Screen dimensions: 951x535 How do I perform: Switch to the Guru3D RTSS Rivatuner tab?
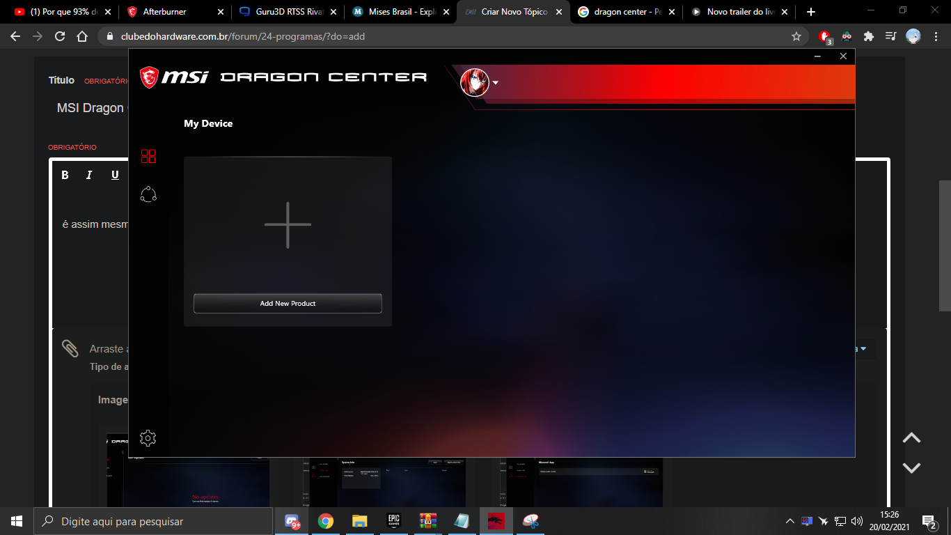pos(288,12)
